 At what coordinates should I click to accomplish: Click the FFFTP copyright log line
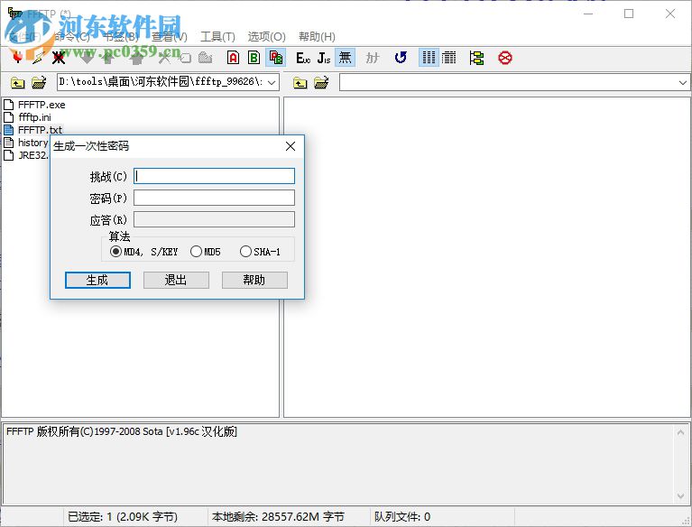tap(122, 431)
